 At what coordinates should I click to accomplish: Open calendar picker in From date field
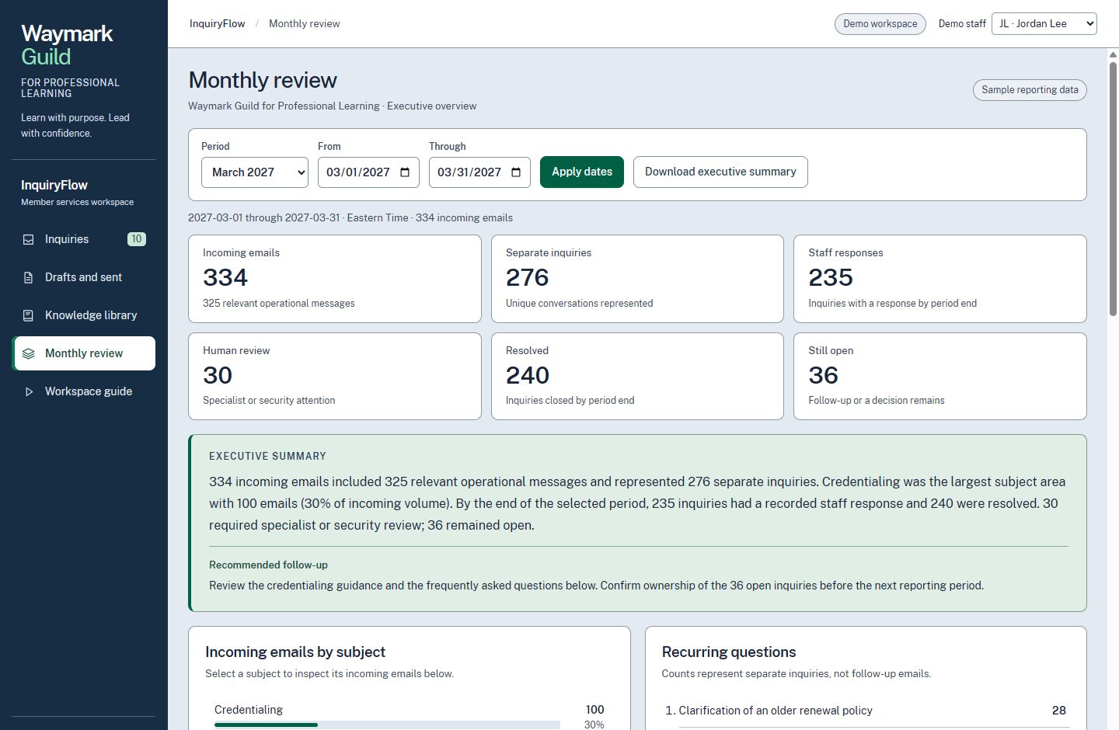click(405, 172)
